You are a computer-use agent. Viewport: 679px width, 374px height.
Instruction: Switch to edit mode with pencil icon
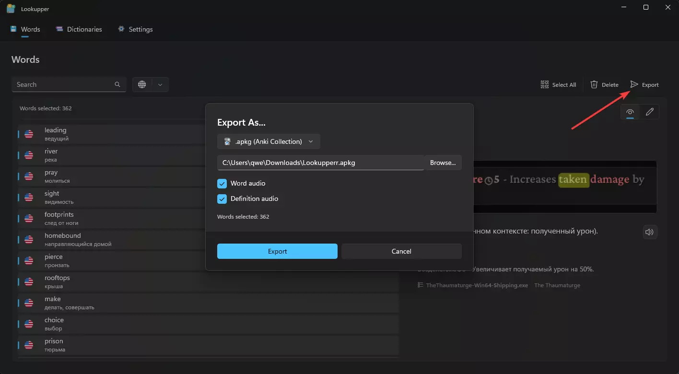click(650, 112)
